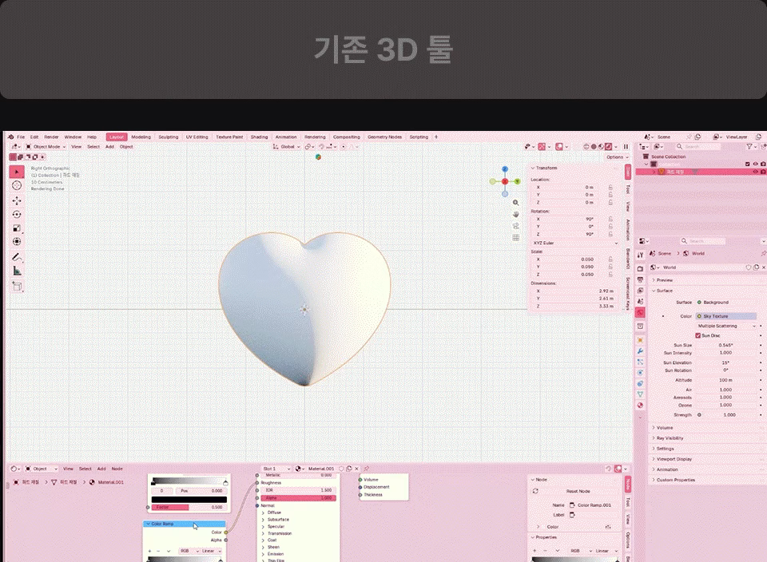
Task: Add a new workspace with plus button
Action: (436, 137)
